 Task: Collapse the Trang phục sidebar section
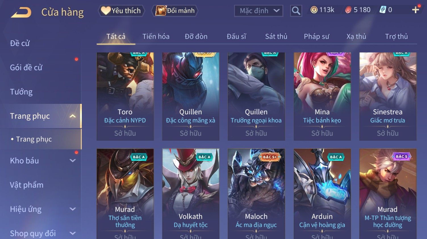tap(73, 116)
